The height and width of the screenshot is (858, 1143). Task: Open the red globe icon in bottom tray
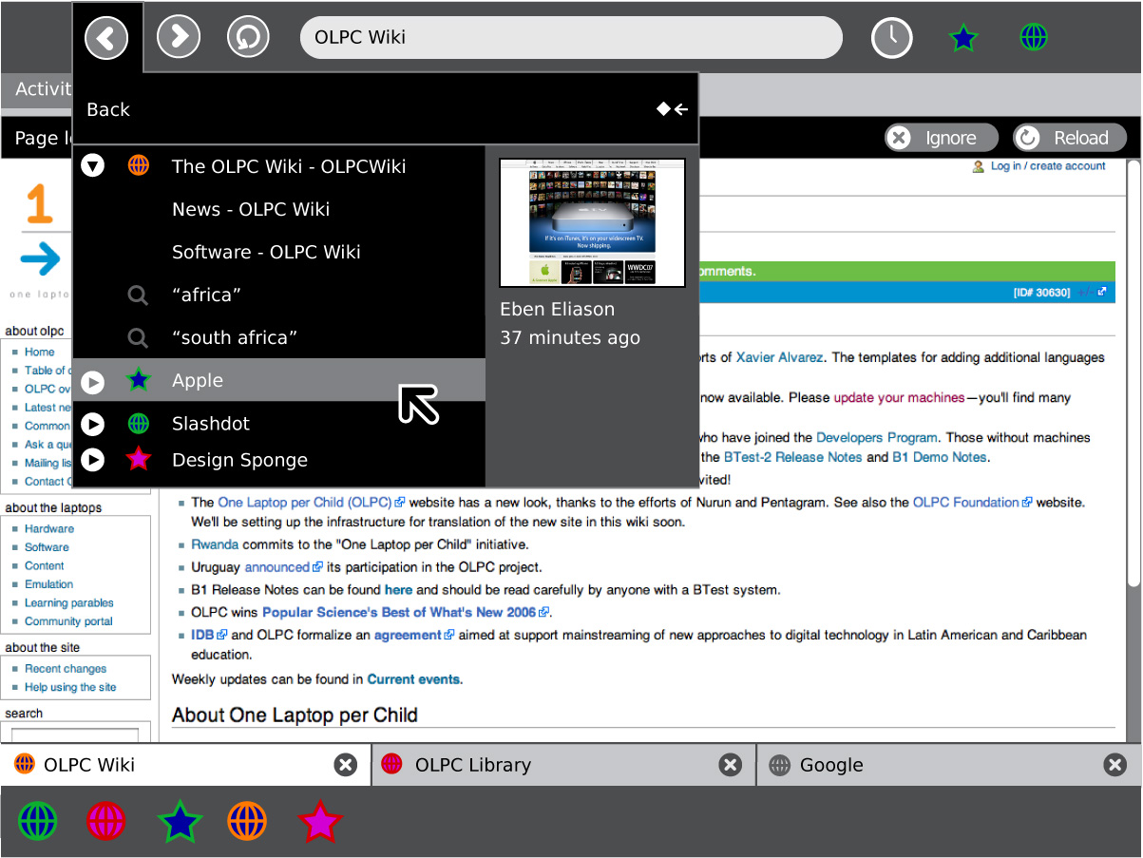[106, 821]
